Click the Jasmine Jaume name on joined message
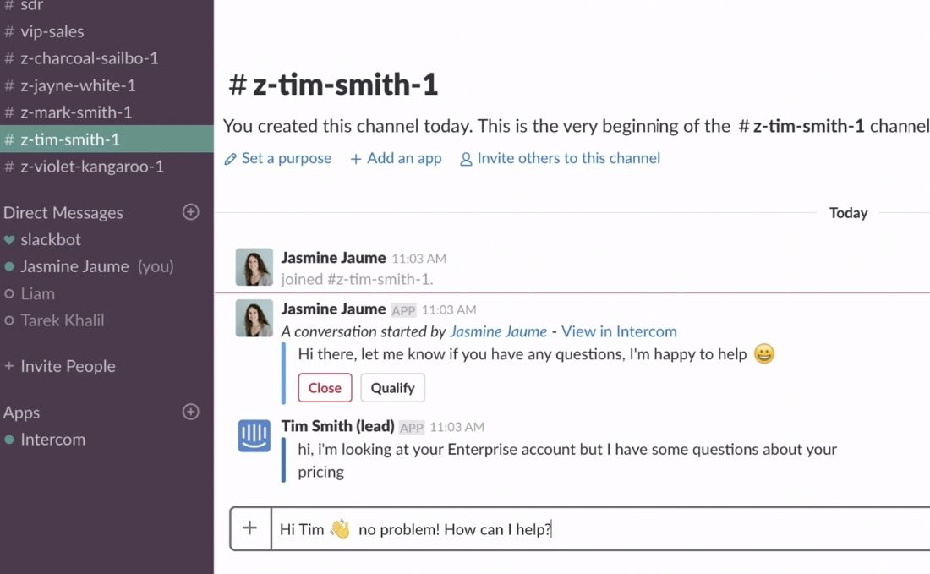Image resolution: width=930 pixels, height=574 pixels. [x=333, y=258]
